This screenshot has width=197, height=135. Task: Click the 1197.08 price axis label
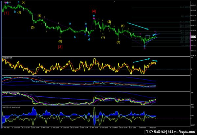(x=193, y=10)
